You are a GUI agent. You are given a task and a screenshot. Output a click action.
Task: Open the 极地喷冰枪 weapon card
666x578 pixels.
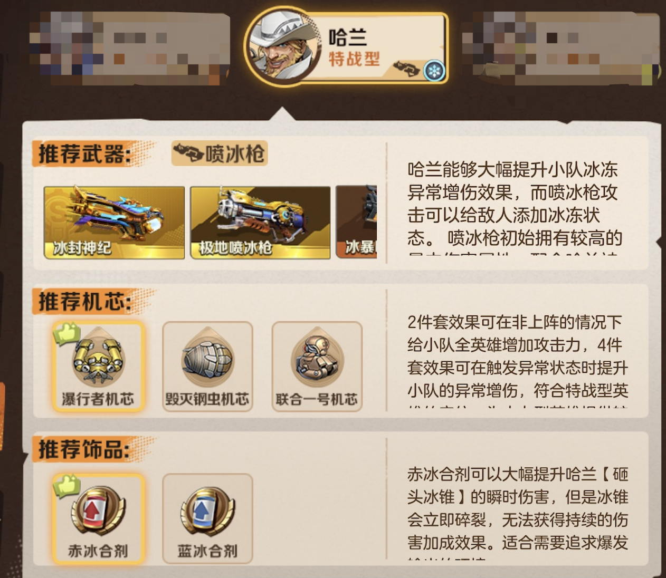[x=260, y=222]
